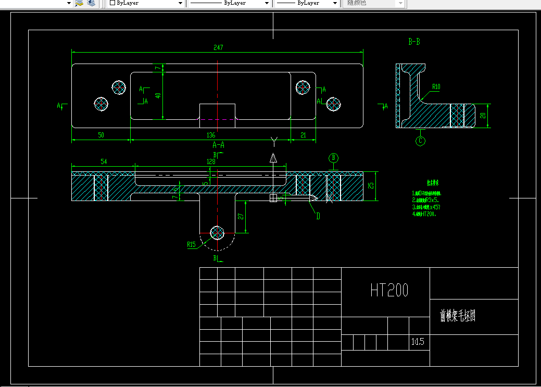Select the 20 dimension in B-B view
The width and height of the screenshot is (541, 387).
(x=483, y=116)
